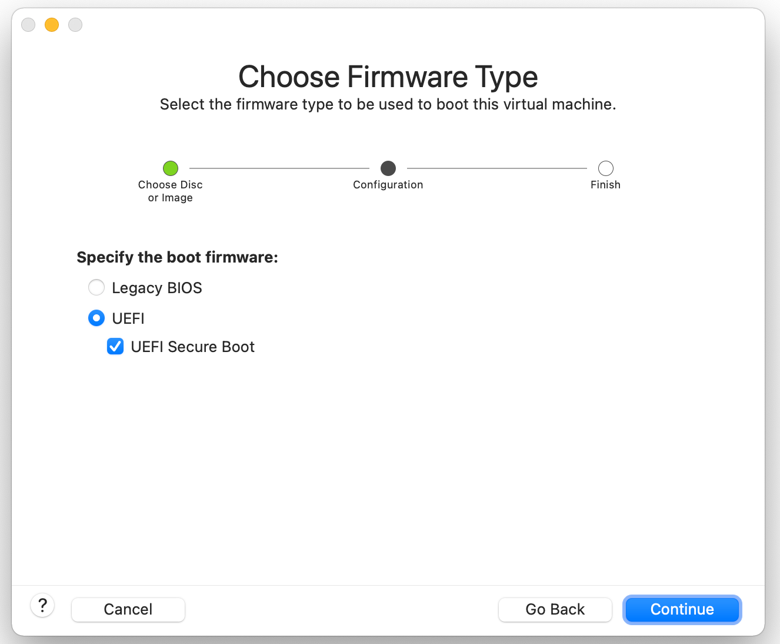Open help with the question mark button

point(42,605)
